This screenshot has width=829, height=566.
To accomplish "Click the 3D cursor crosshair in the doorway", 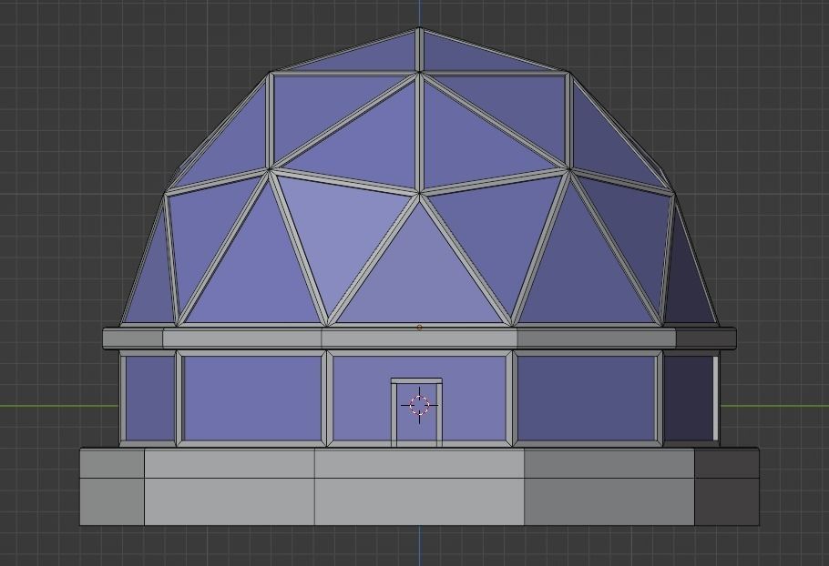I will click(419, 405).
